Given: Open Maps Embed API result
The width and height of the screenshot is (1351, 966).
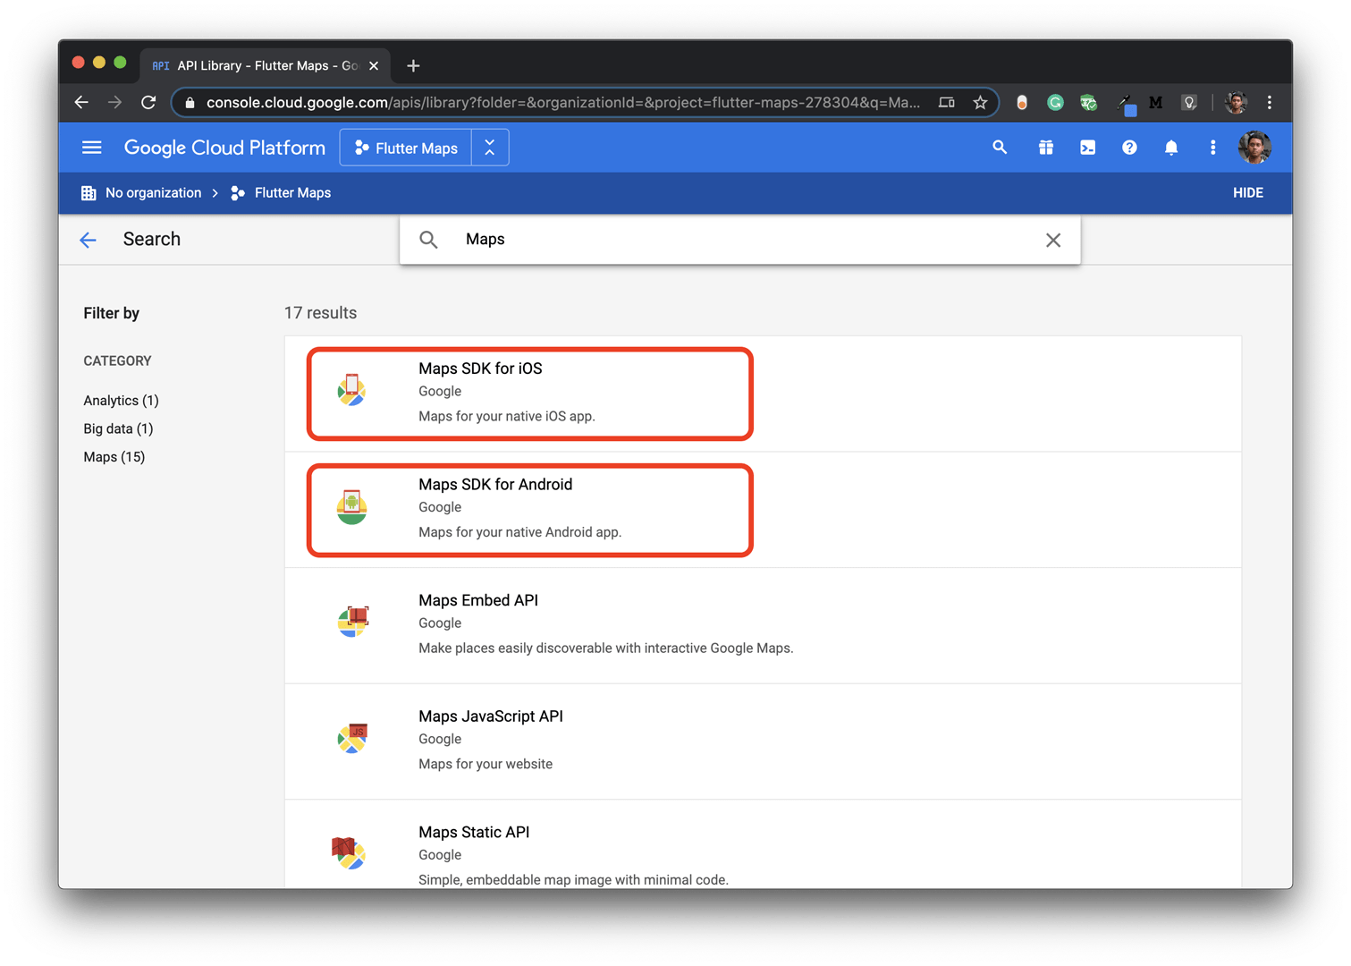Looking at the screenshot, I should 763,625.
